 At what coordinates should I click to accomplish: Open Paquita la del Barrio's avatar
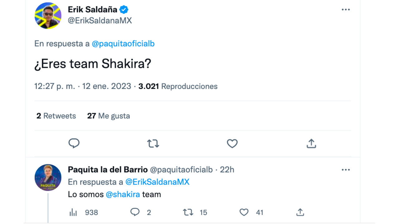tap(48, 177)
